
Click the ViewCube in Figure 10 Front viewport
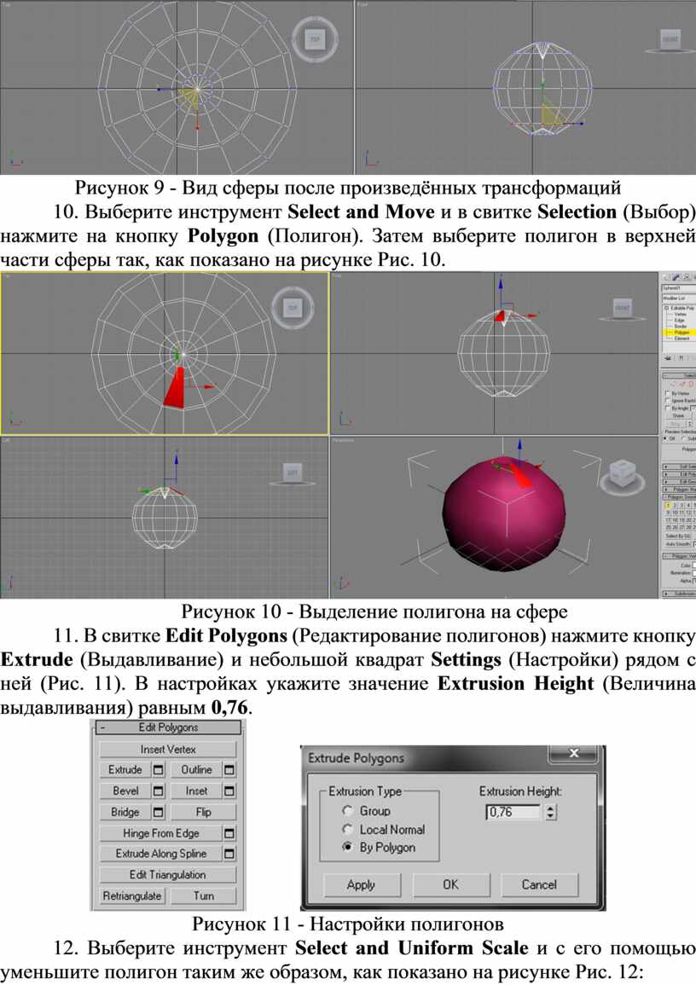point(622,309)
